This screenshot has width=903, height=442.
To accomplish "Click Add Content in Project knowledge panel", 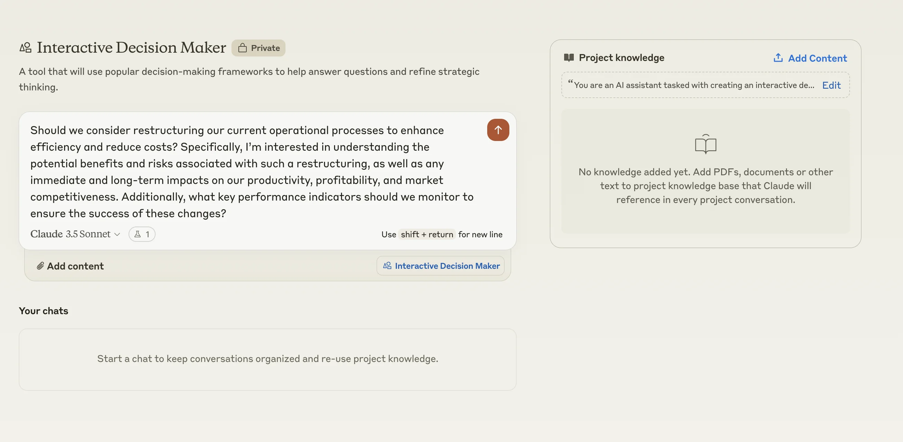I will (817, 58).
